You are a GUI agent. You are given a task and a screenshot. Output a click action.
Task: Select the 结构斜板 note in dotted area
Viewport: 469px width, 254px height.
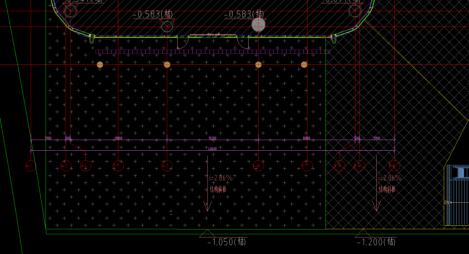tap(218, 189)
